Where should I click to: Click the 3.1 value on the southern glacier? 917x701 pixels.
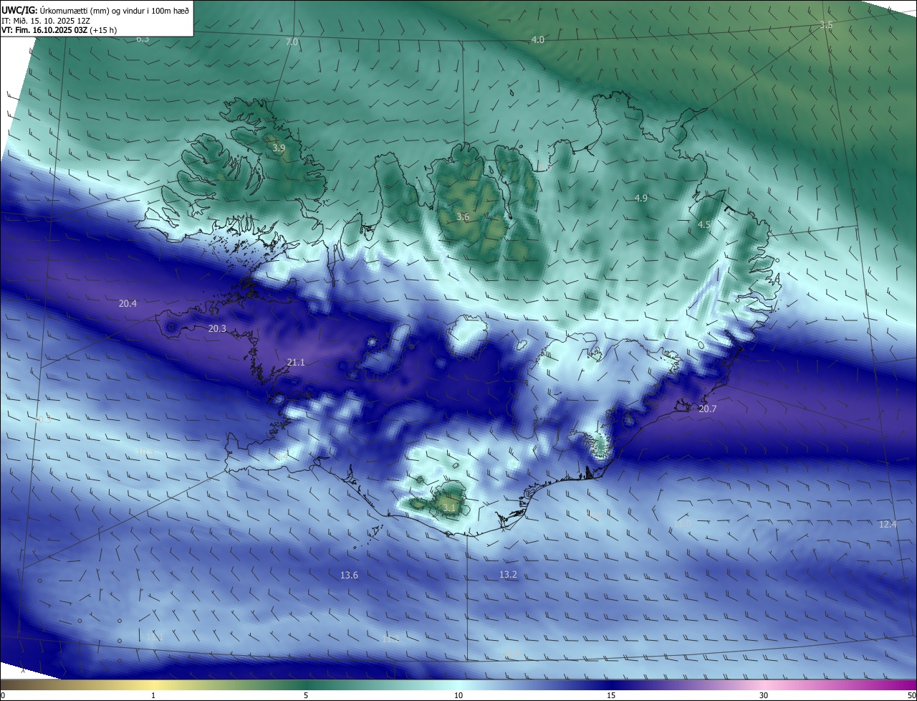(449, 508)
